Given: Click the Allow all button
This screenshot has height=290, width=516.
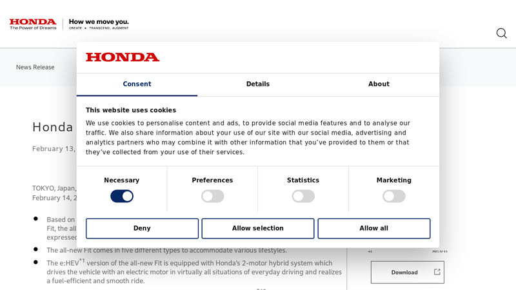Looking at the screenshot, I should point(374,229).
